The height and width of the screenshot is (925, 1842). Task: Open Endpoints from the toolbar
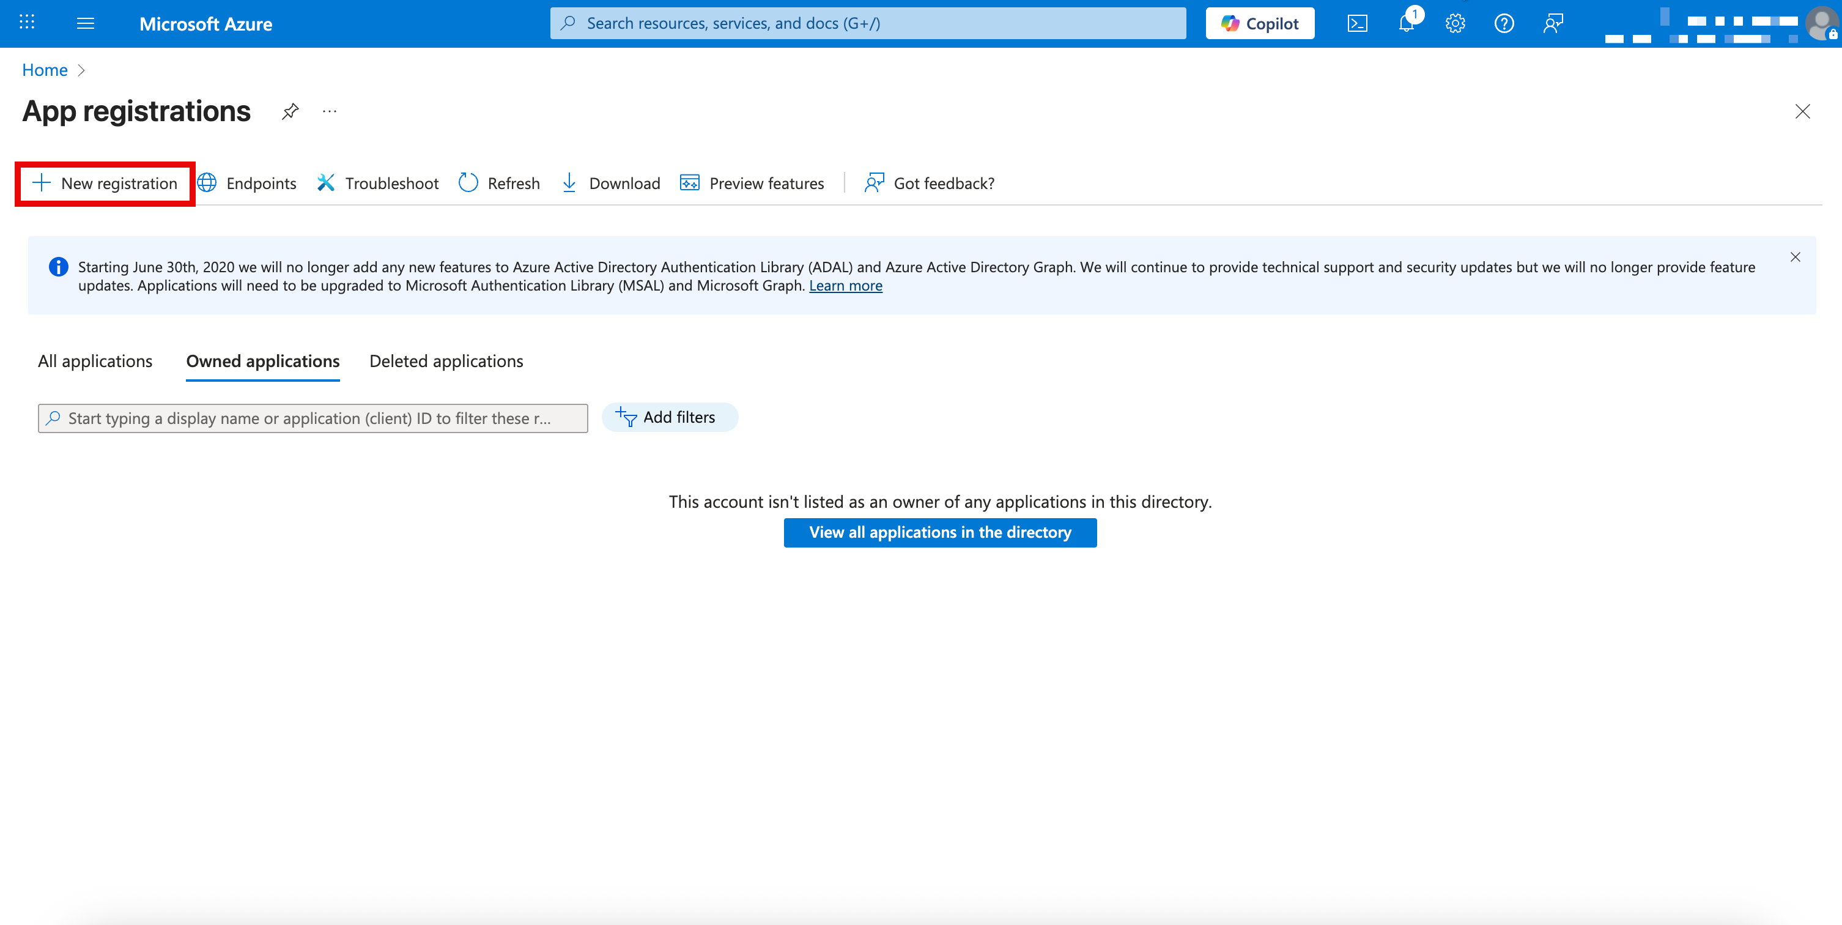pos(246,183)
